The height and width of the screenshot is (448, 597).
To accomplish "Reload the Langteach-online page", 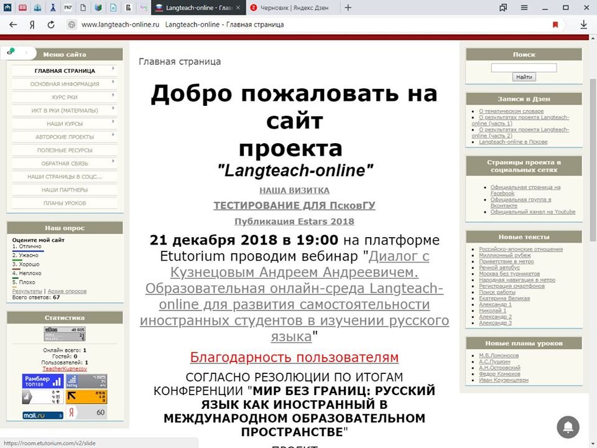I will pos(51,25).
